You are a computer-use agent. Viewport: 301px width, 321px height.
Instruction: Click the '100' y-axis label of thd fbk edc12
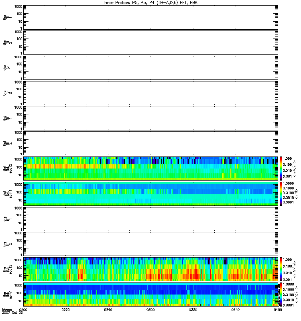19,167
